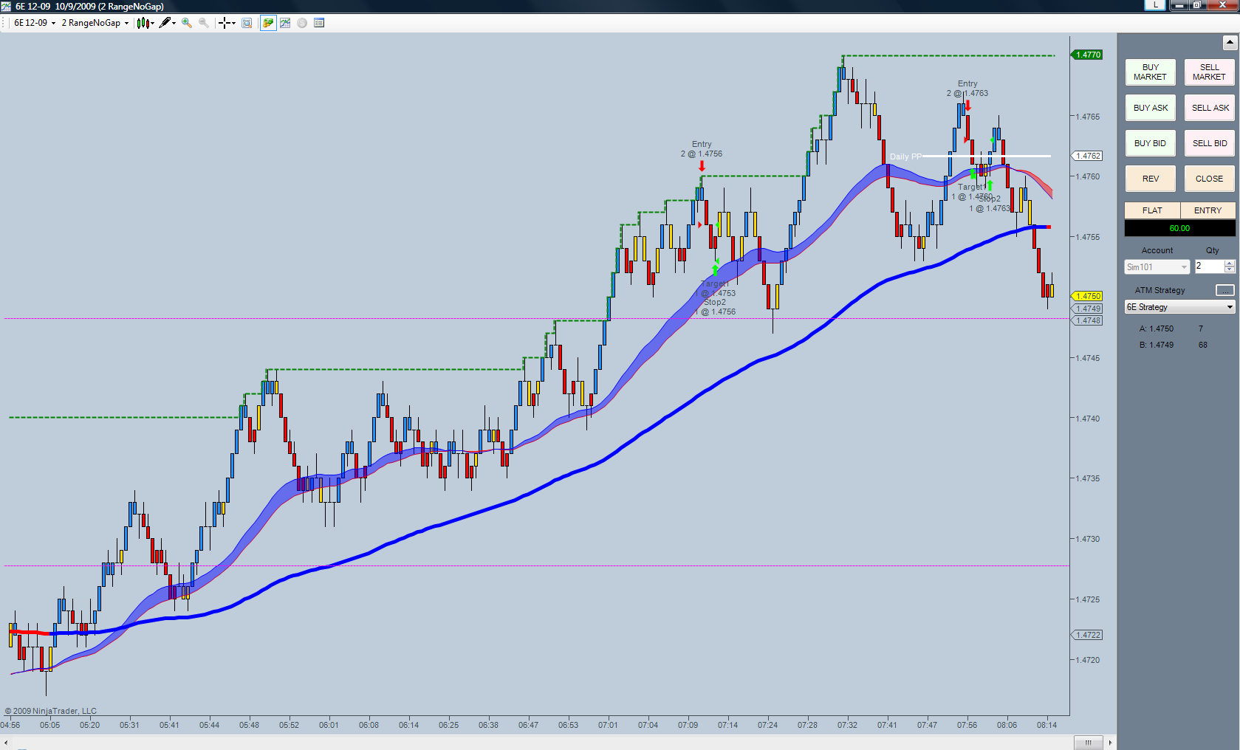Open the crosshair cursor dropdown arrow
Viewport: 1240px width, 750px height.
(233, 23)
